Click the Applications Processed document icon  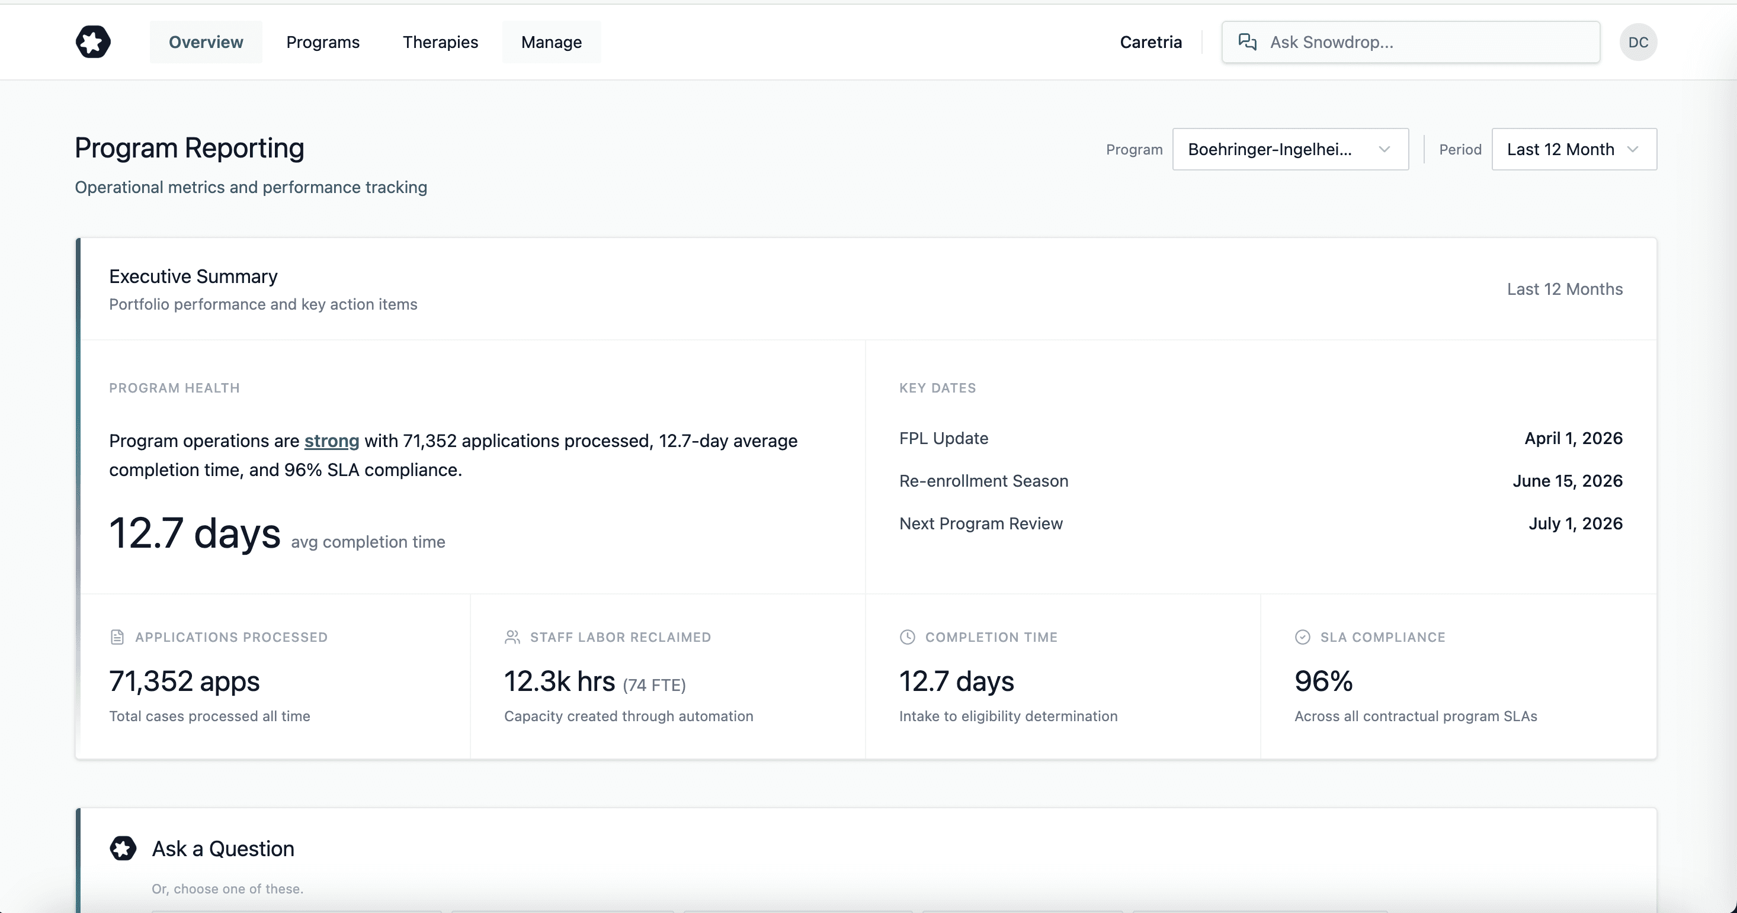tap(117, 636)
